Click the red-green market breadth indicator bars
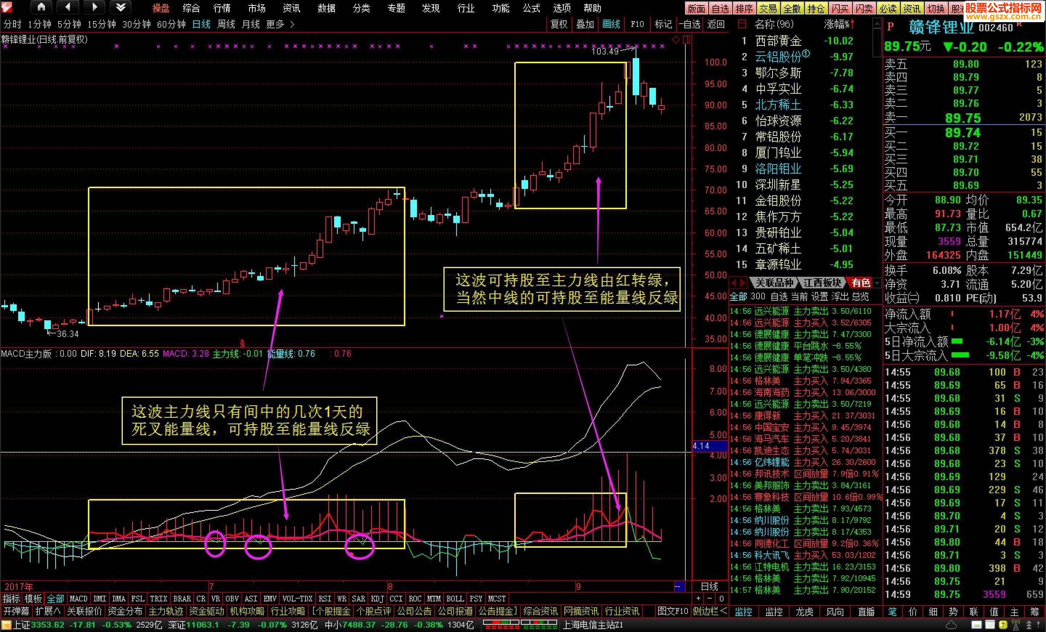Viewport: 1046px width, 632px height. point(520,624)
